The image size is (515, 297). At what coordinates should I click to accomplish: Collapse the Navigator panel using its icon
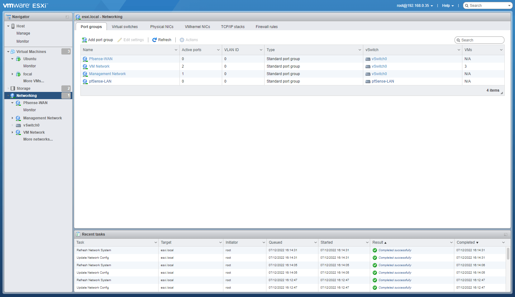click(x=67, y=17)
